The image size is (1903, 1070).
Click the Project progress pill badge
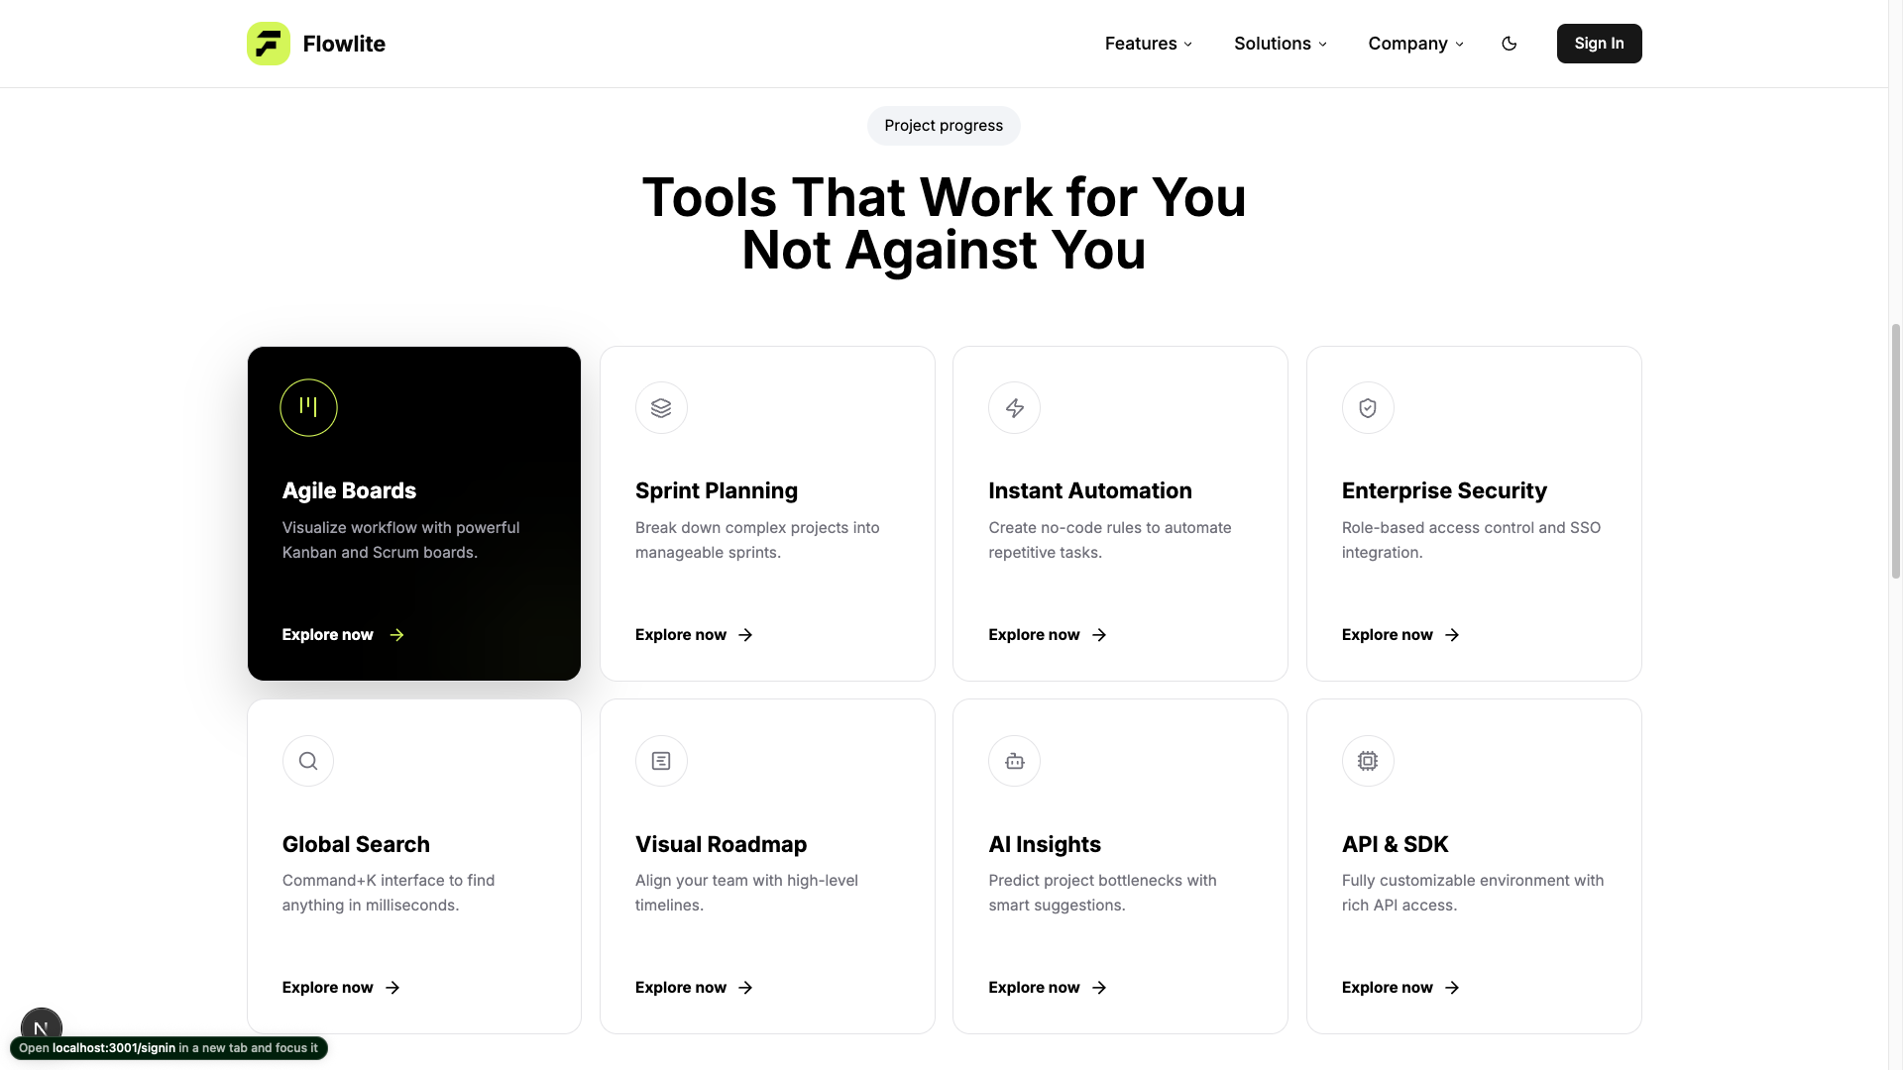click(x=944, y=126)
